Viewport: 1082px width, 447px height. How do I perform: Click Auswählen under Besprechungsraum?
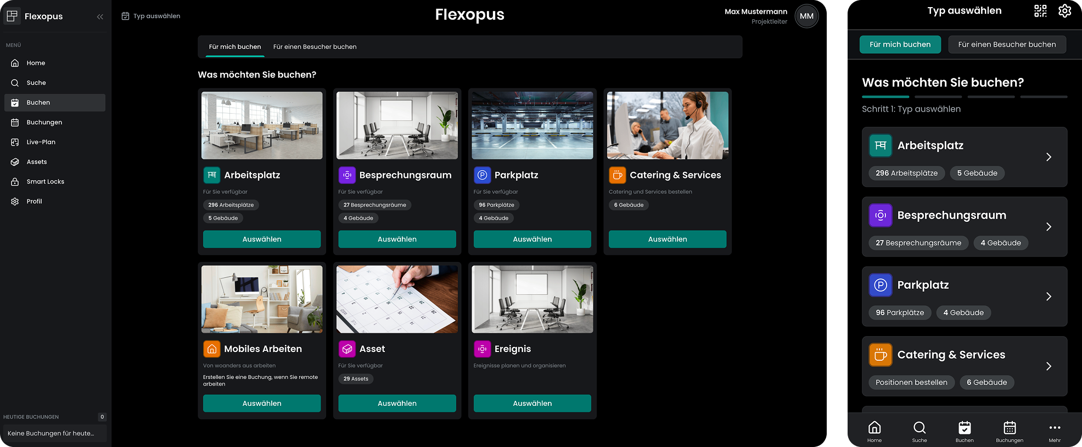click(x=397, y=239)
